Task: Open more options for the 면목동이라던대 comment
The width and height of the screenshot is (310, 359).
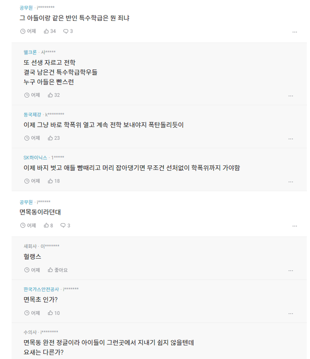Action: tap(294, 226)
